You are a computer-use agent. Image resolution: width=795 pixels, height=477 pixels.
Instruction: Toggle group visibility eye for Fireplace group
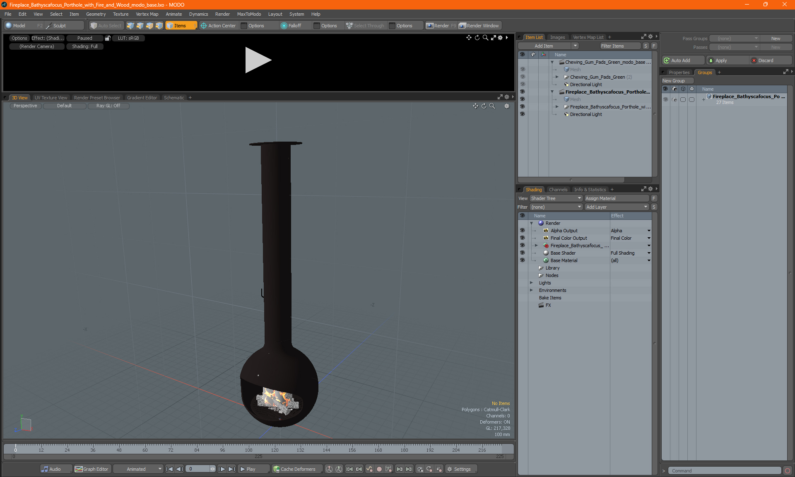pyautogui.click(x=665, y=99)
